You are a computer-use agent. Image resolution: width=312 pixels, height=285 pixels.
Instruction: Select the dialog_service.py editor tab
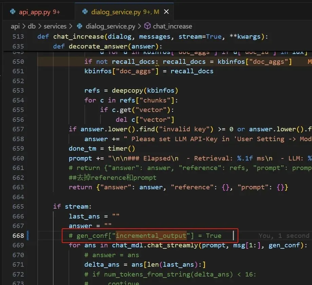[125, 12]
